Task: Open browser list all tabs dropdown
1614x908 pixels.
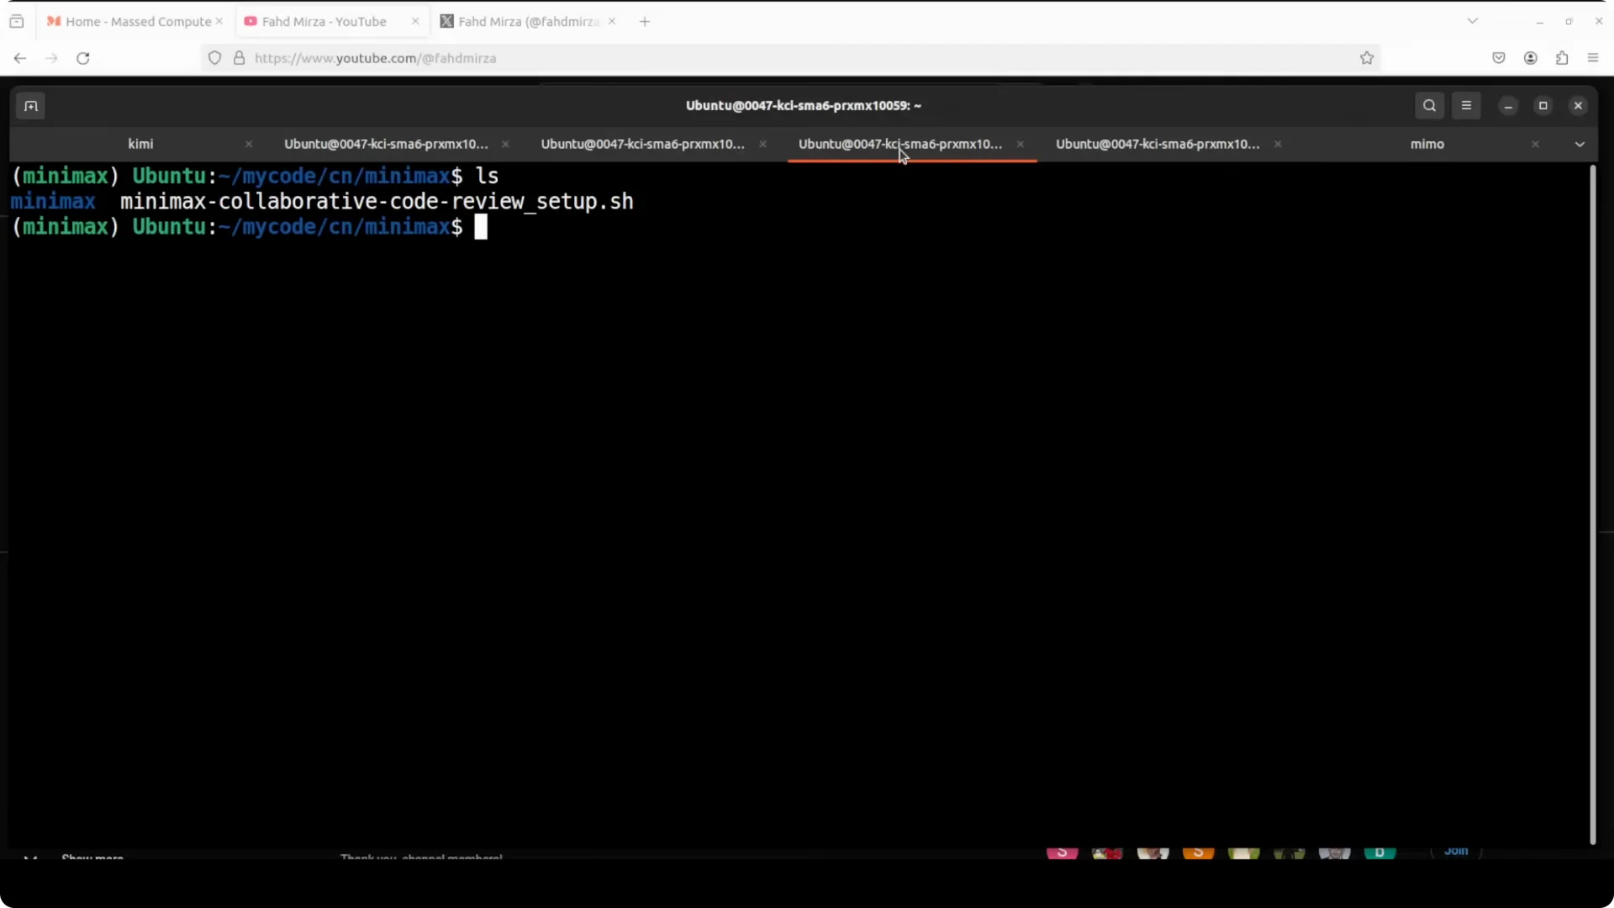Action: [x=1472, y=21]
